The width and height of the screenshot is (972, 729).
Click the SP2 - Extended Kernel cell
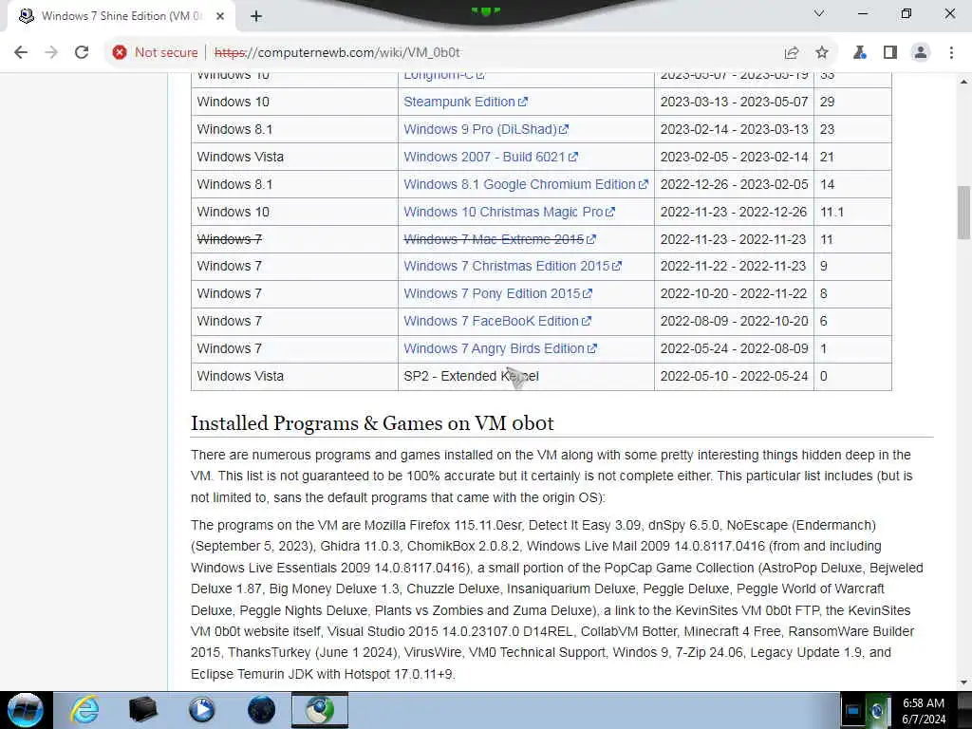click(526, 376)
